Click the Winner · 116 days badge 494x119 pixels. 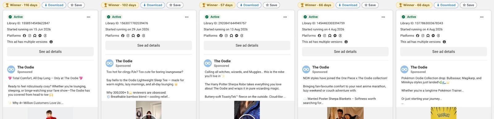[x=21, y=5]
